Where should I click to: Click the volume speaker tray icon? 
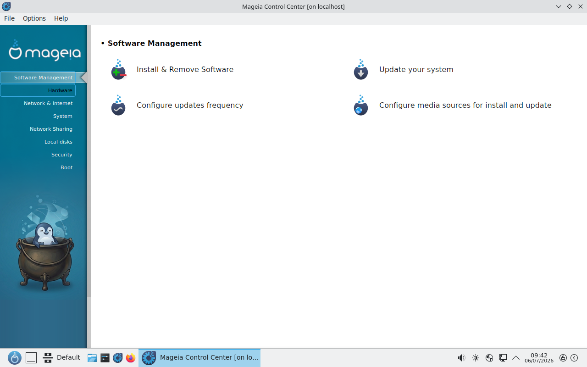click(x=461, y=358)
